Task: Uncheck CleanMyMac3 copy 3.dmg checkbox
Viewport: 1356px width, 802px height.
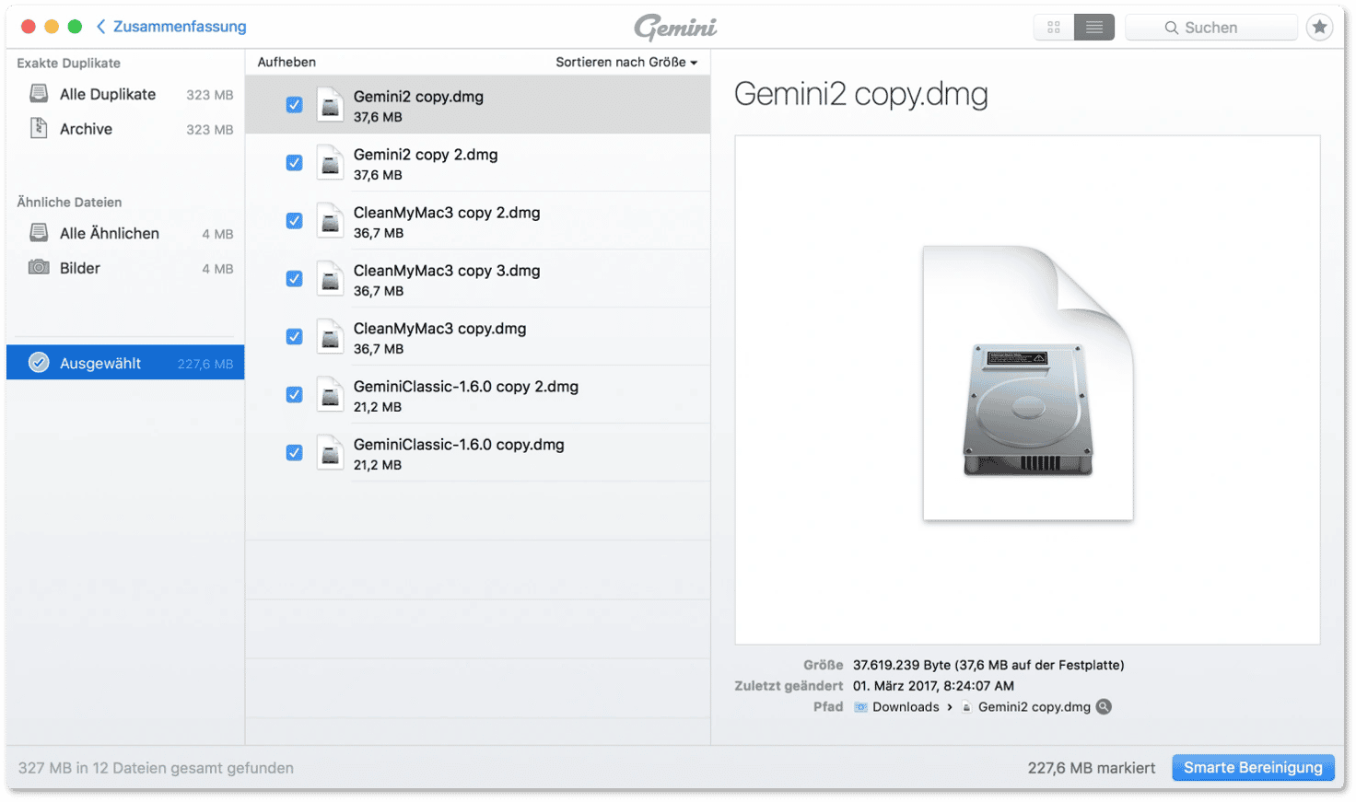Action: coord(294,279)
